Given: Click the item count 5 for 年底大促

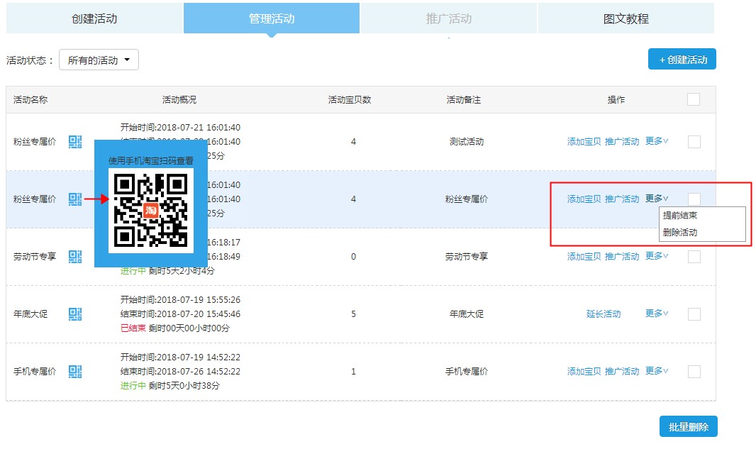Looking at the screenshot, I should (353, 314).
